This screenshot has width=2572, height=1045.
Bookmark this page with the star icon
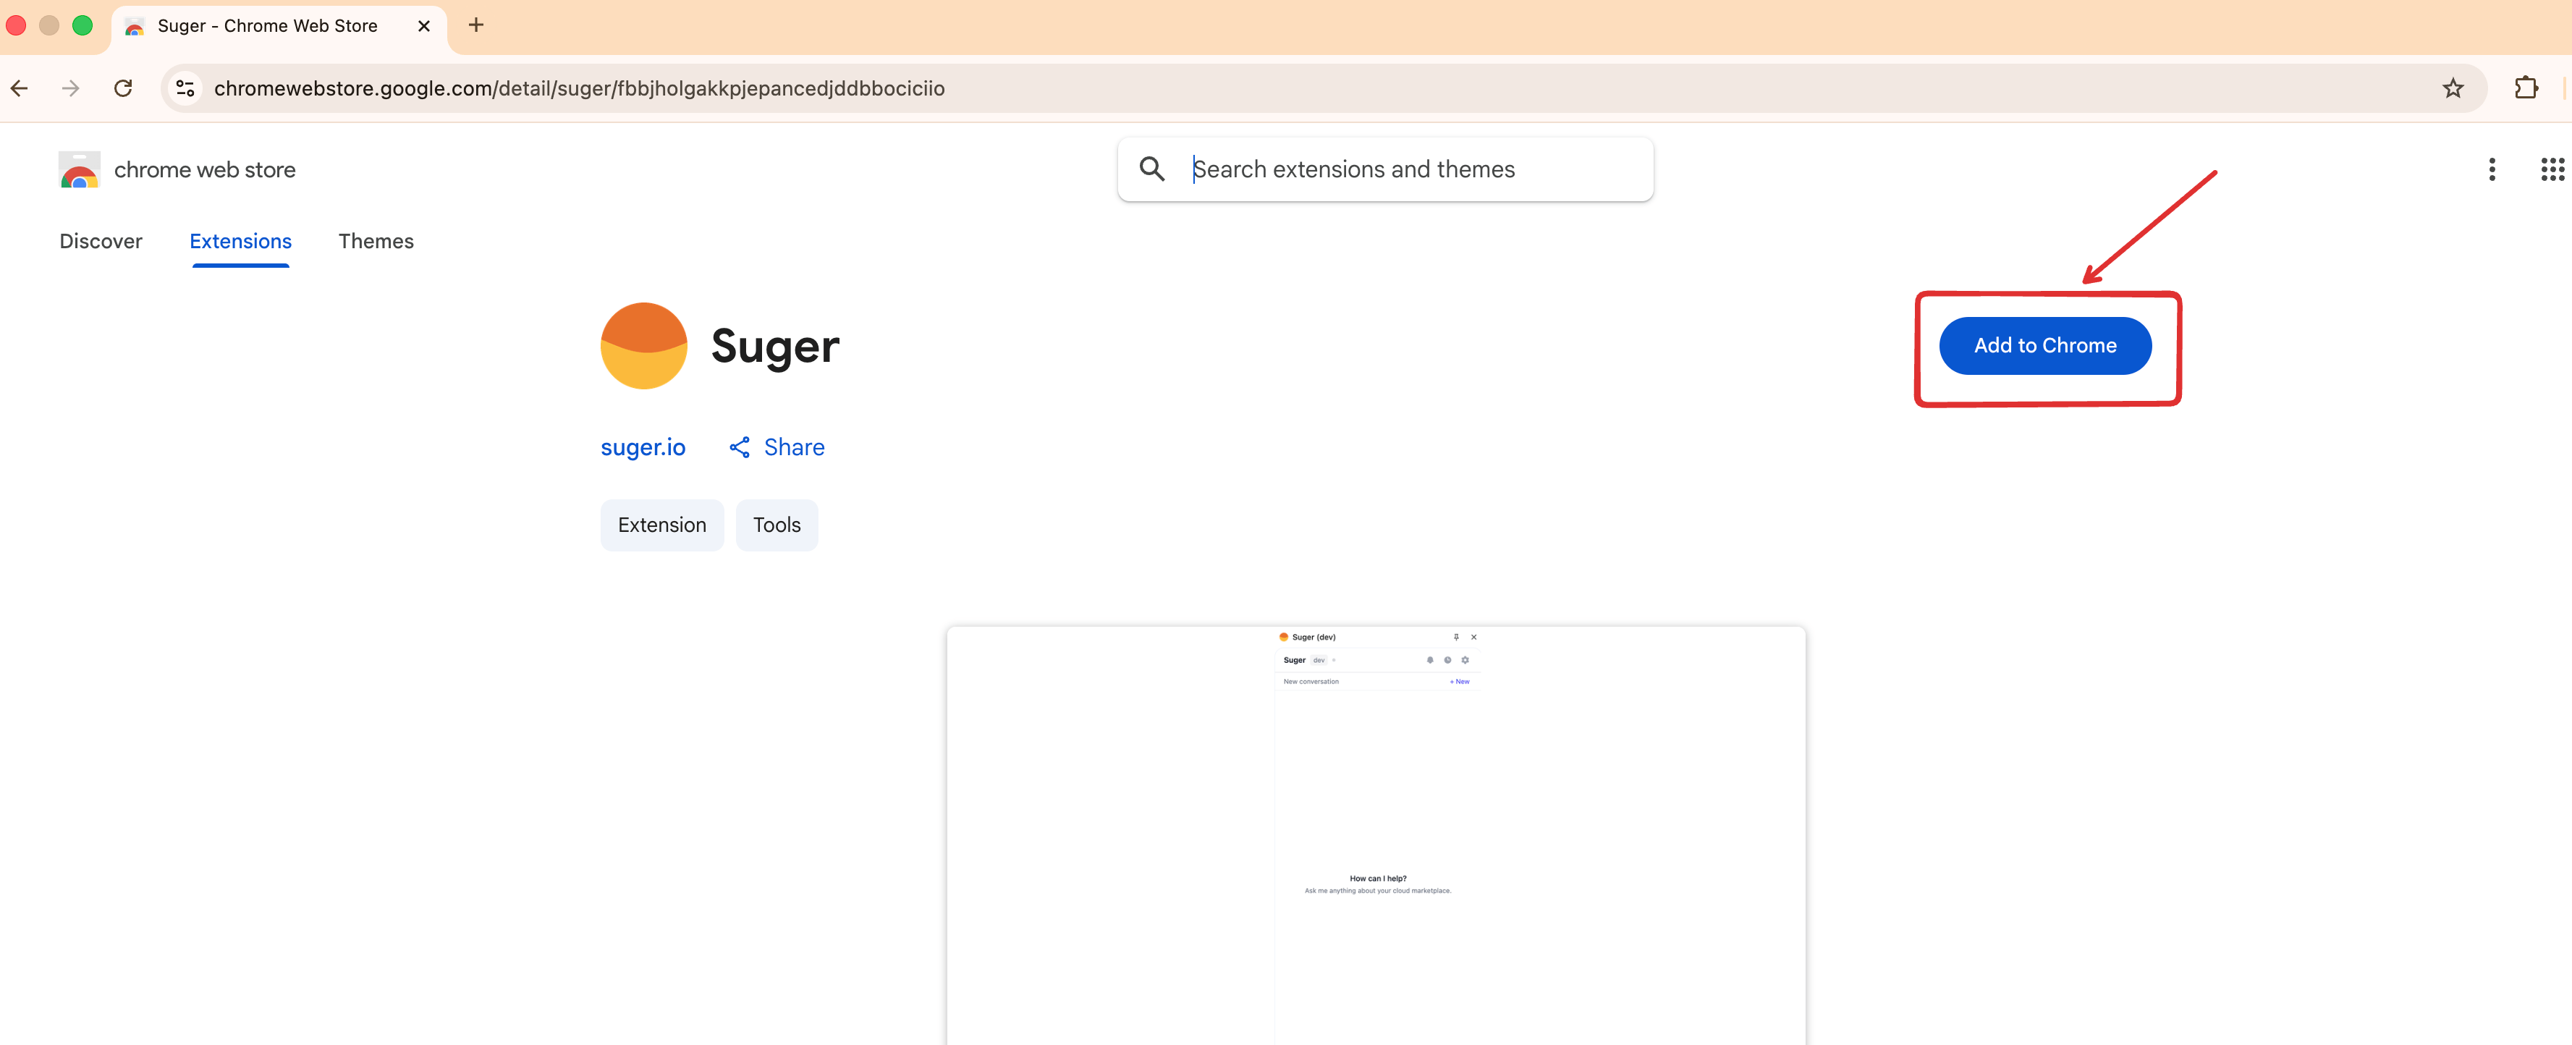coord(2453,88)
